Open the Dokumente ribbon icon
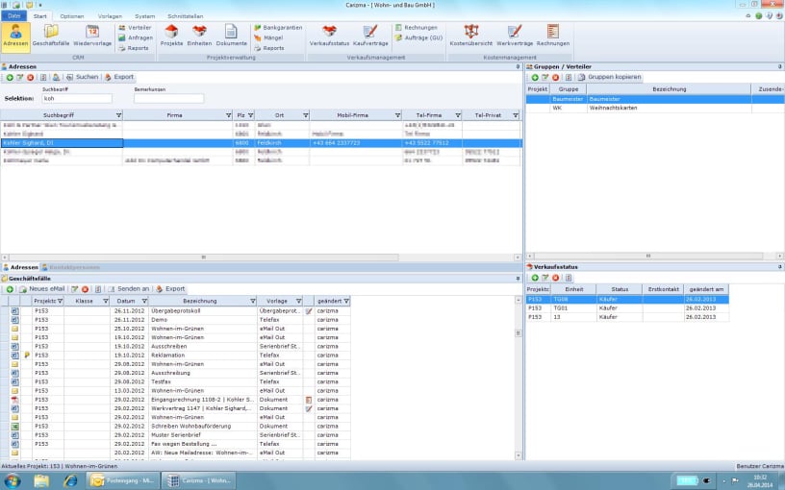 (x=231, y=35)
